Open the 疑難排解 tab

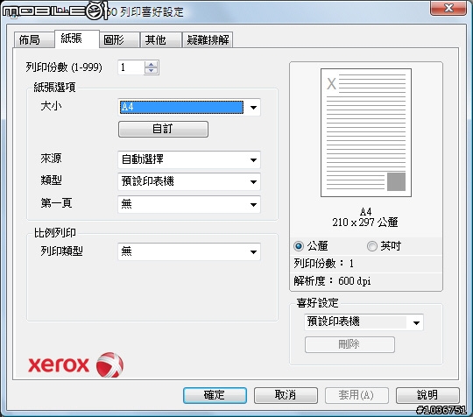208,39
